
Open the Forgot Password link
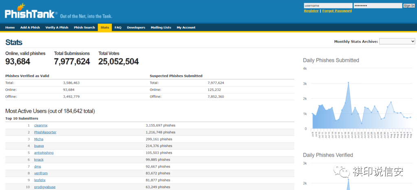[337, 11]
